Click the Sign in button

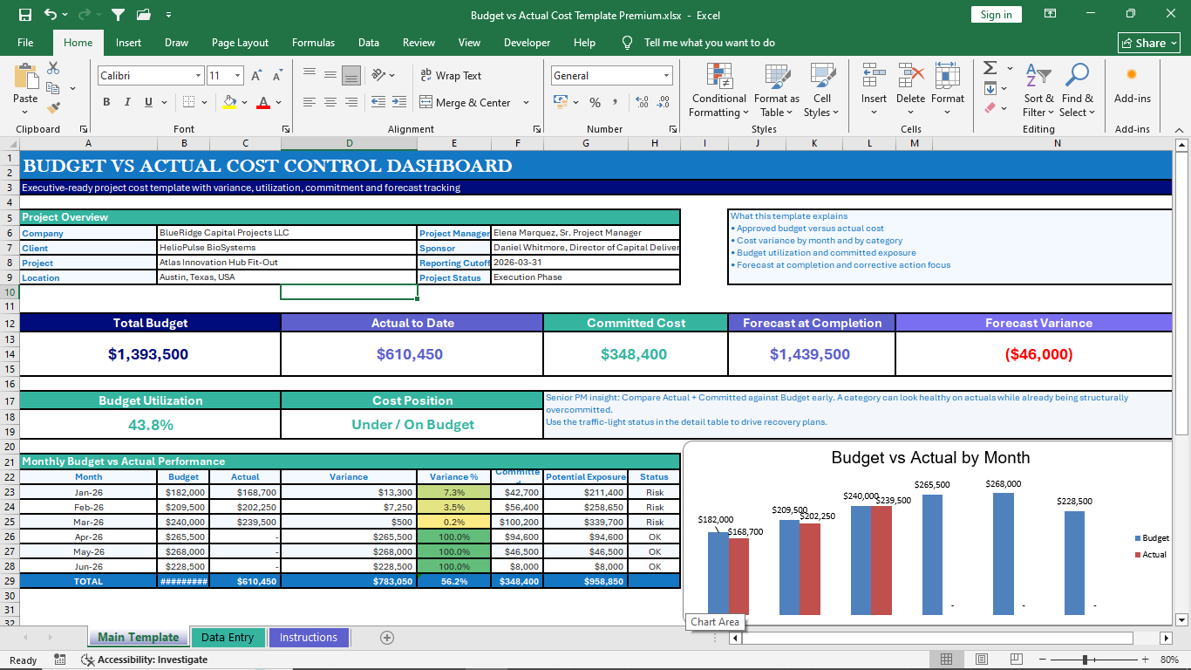click(x=996, y=15)
